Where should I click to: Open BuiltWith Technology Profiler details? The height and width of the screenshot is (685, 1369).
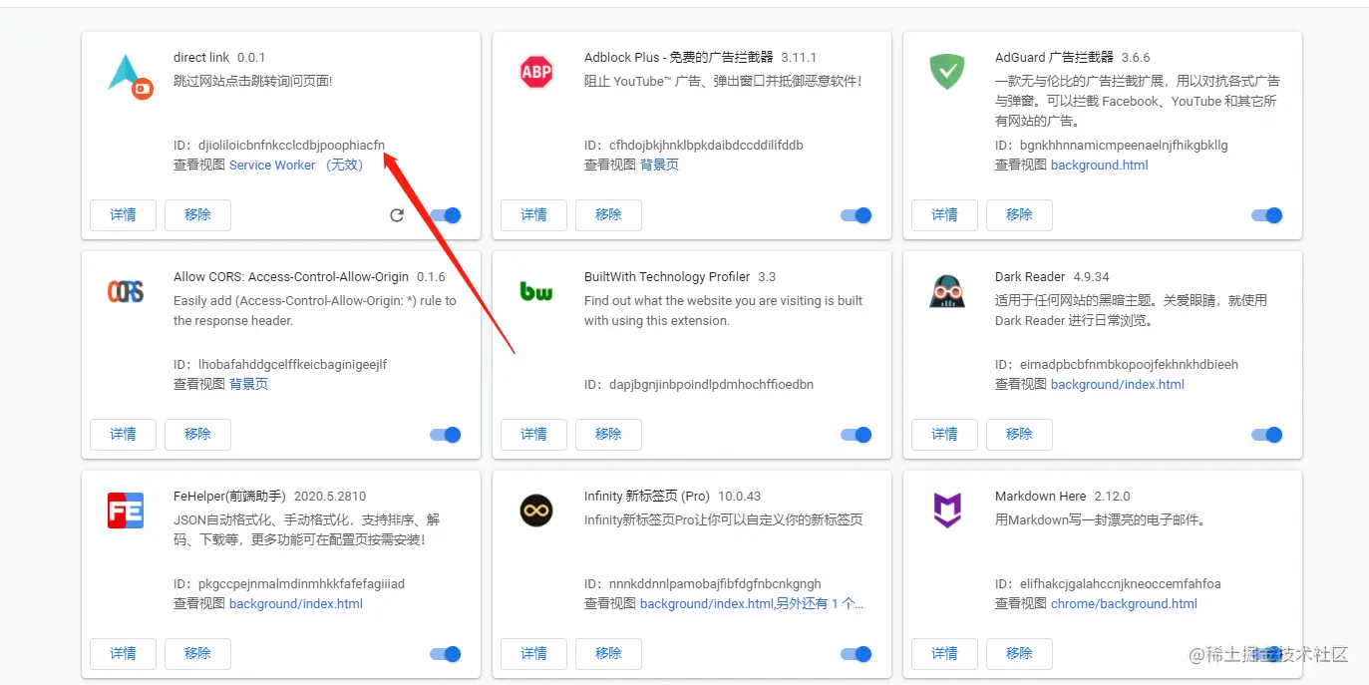tap(533, 435)
